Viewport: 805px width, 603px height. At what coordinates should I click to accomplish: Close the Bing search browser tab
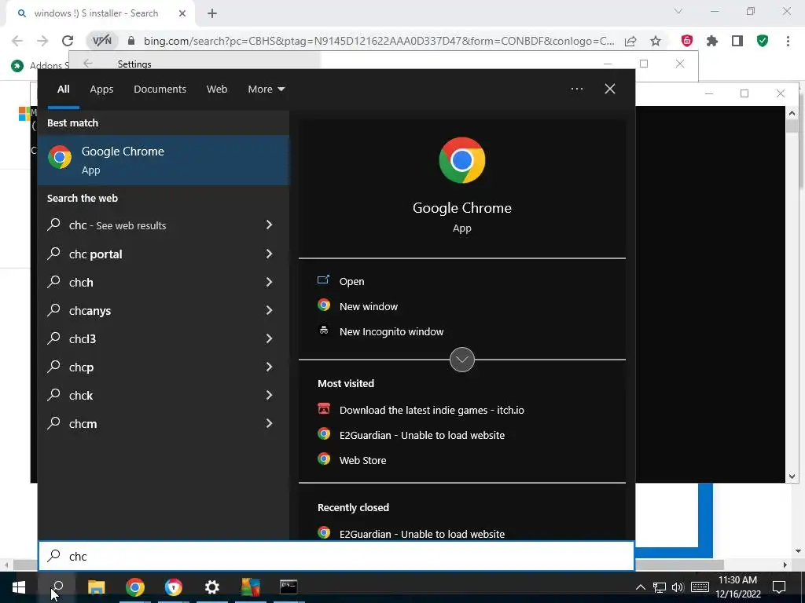click(x=182, y=13)
